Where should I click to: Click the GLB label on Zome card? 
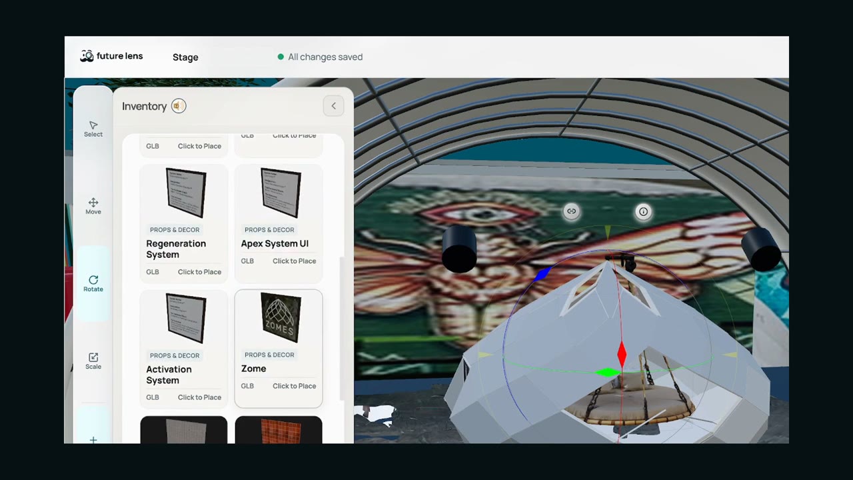pyautogui.click(x=247, y=386)
